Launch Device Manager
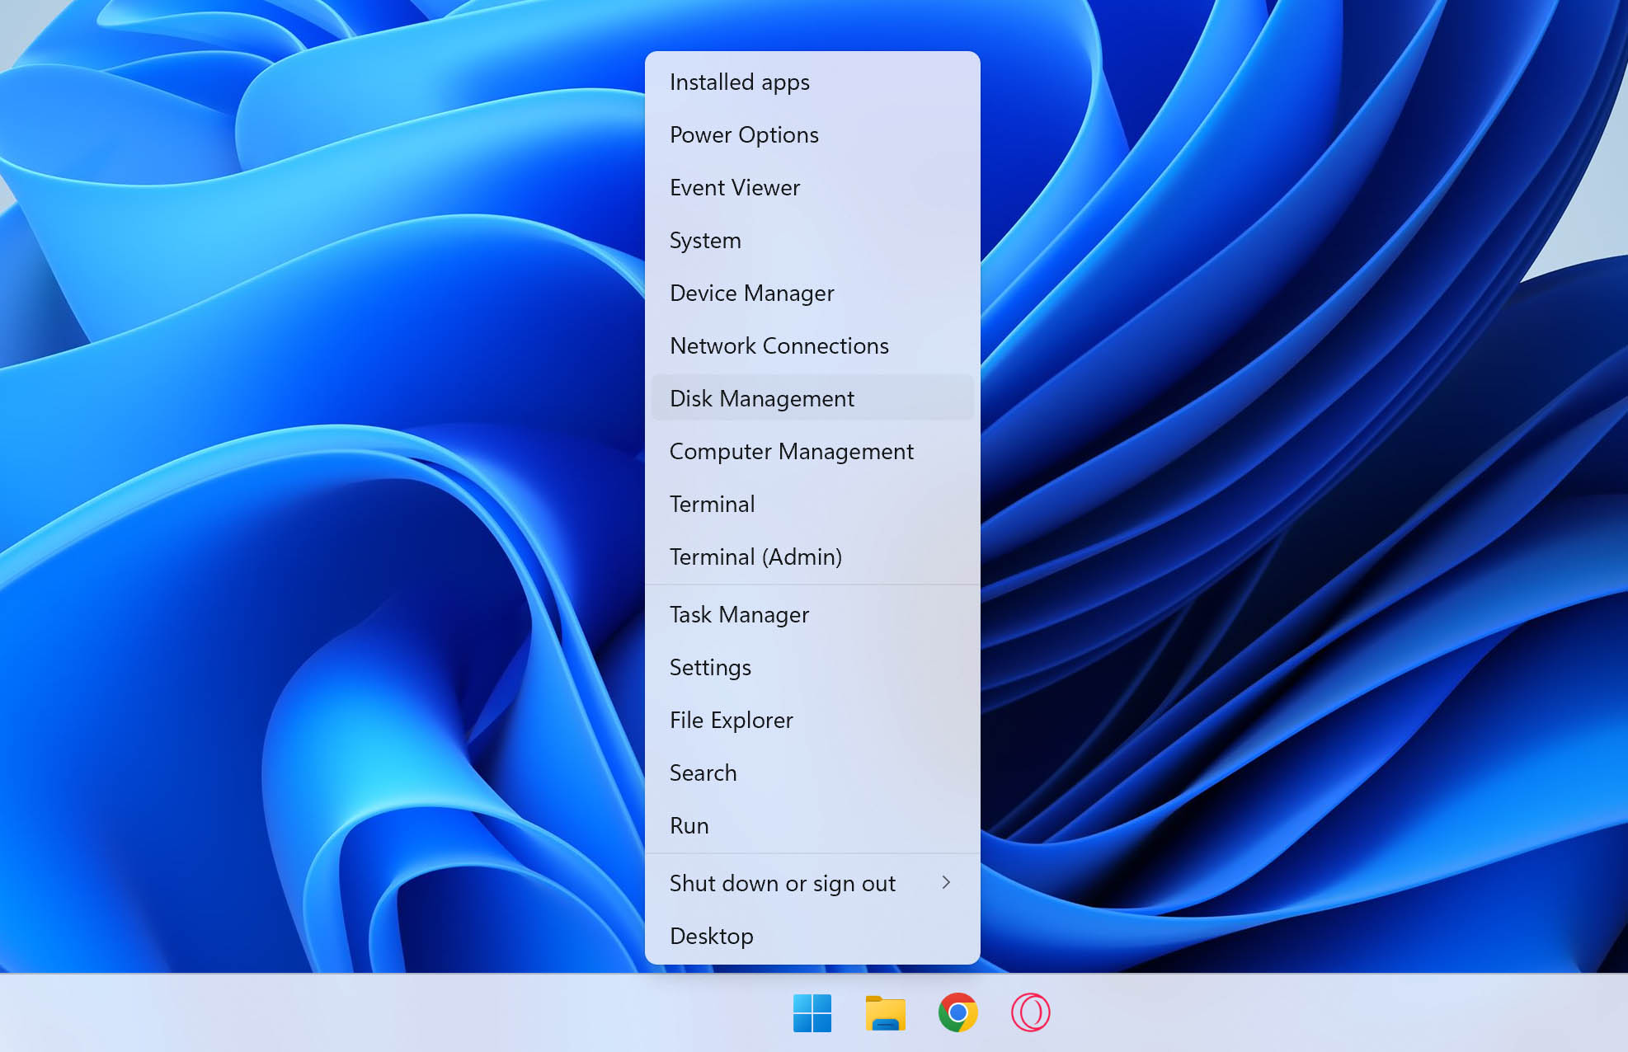This screenshot has height=1052, width=1628. pos(751,294)
